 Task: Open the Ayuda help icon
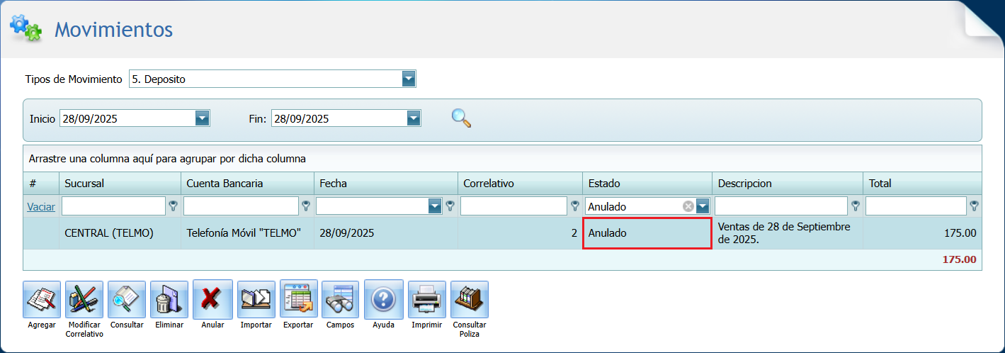pos(383,300)
